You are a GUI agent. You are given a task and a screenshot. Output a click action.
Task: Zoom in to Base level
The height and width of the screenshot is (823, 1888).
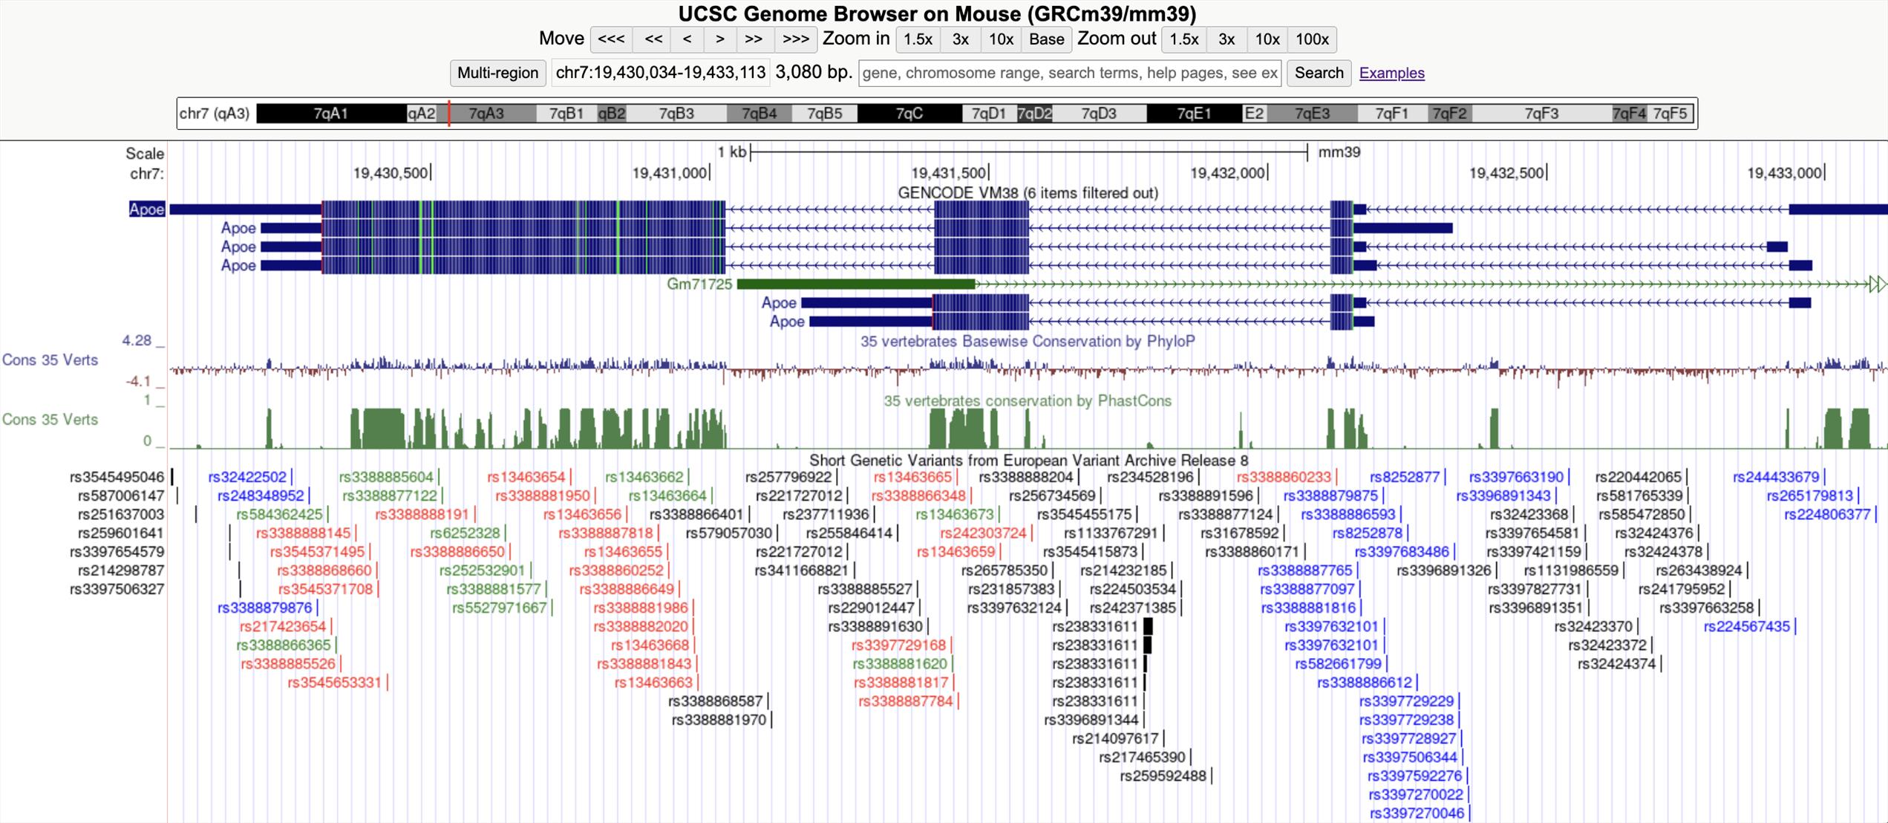pos(1046,39)
